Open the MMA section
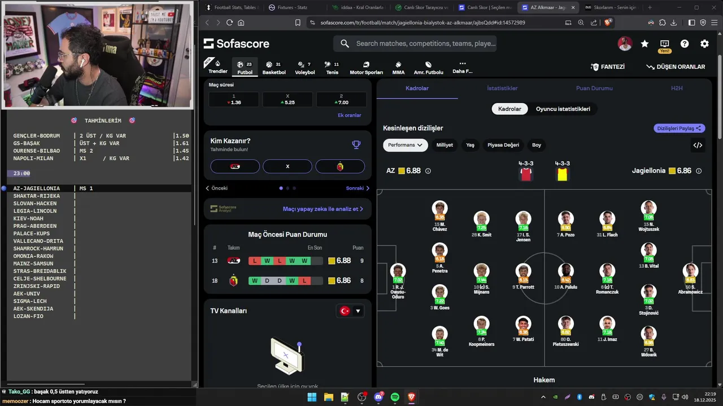Image resolution: width=723 pixels, height=406 pixels. point(398,68)
